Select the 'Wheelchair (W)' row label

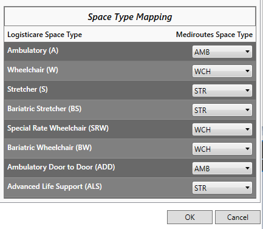33,70
